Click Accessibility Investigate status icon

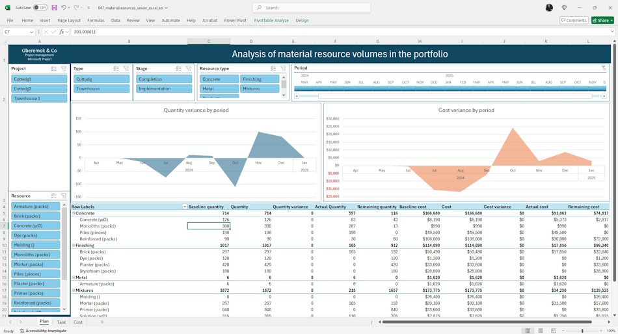tap(44, 331)
